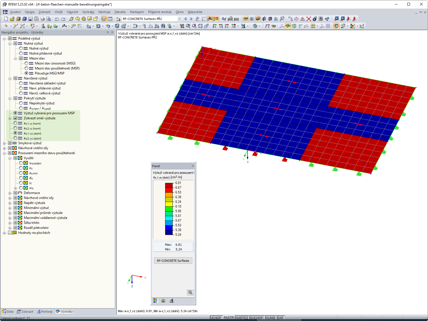The image size is (428, 321).
Task: Collapse the Podélná výztuž tree node
Action: click(4, 38)
